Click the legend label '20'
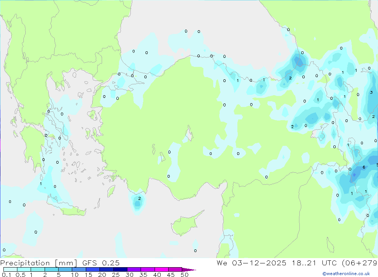 click(x=102, y=275)
